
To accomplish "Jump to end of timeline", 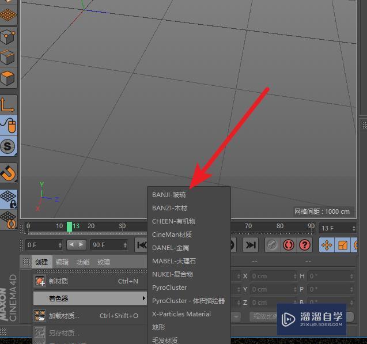I will (251, 245).
